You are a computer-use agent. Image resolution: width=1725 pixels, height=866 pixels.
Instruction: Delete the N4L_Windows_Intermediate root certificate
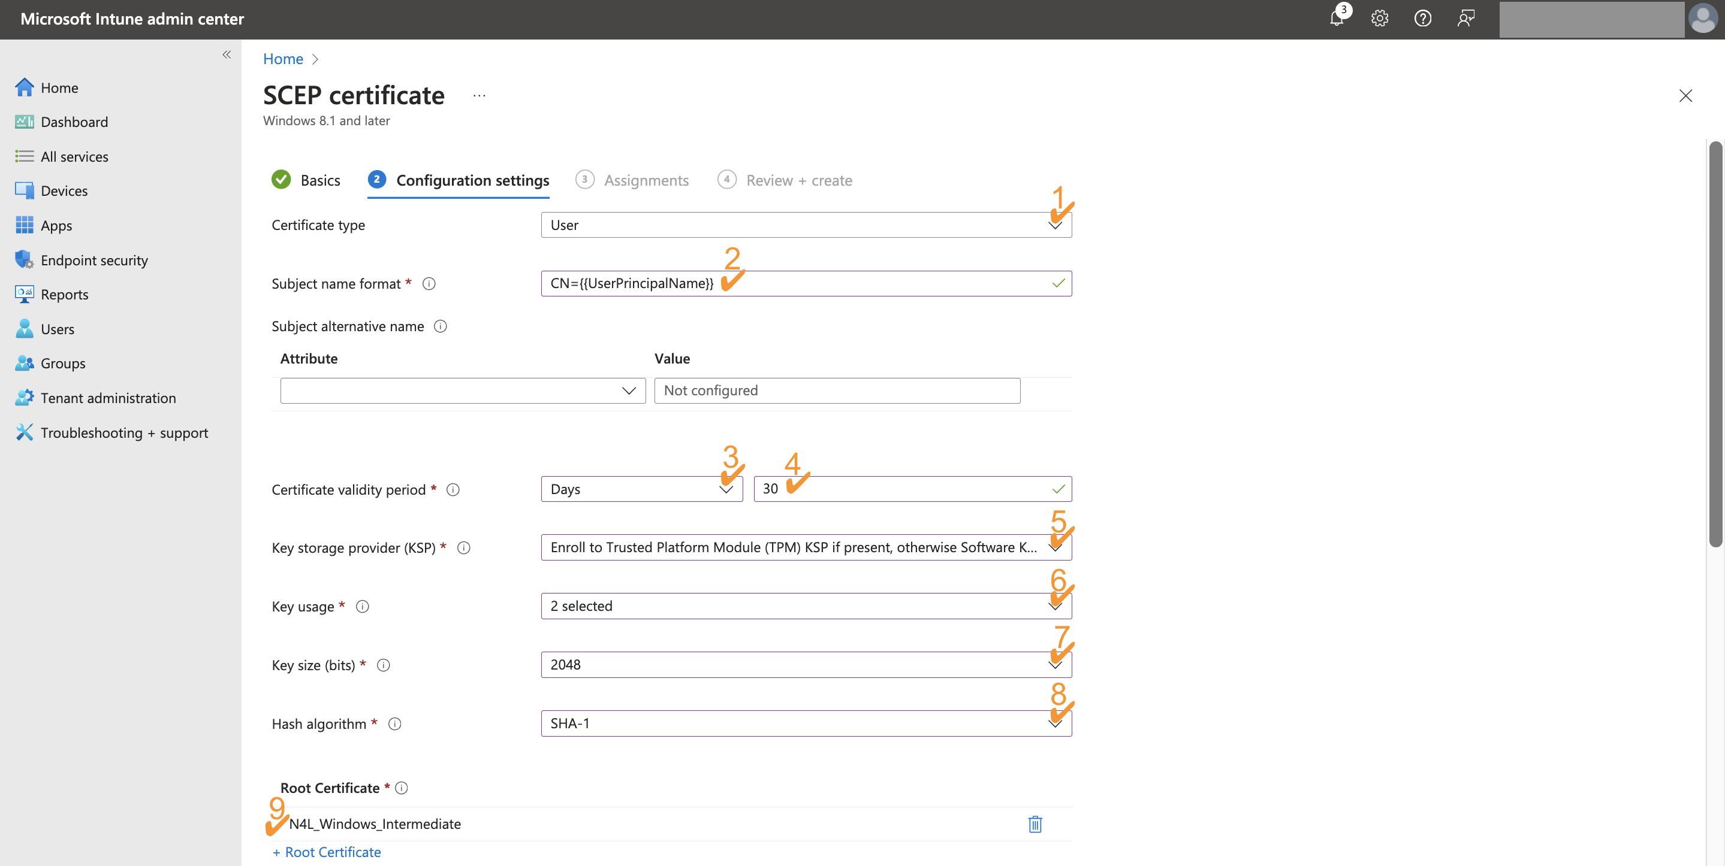tap(1035, 825)
